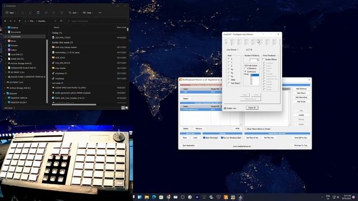Click the Paste icon in Explorer toolbar
This screenshot has width=358, height=201.
(x=38, y=13)
